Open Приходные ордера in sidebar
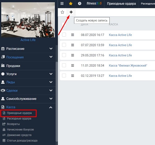This screenshot has width=155, height=145. [x=19, y=113]
